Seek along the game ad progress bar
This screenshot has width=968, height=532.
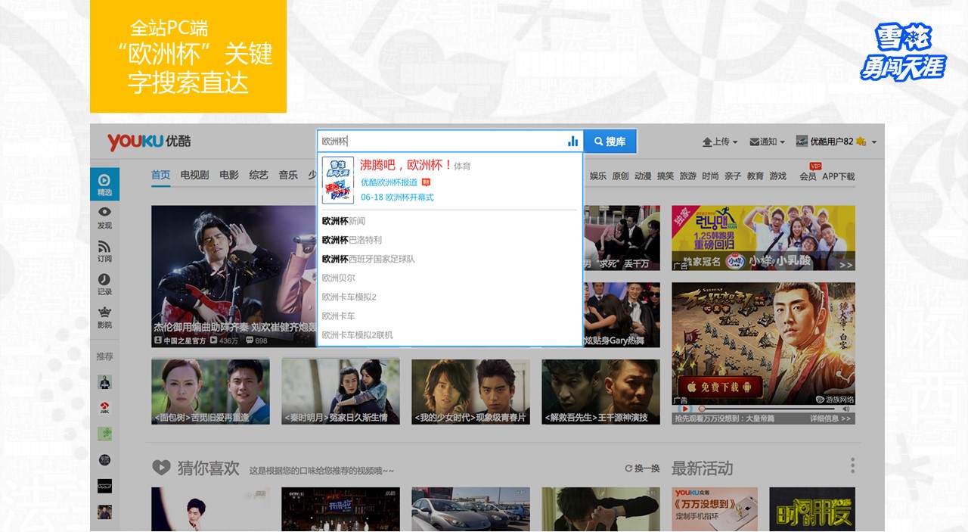766,409
